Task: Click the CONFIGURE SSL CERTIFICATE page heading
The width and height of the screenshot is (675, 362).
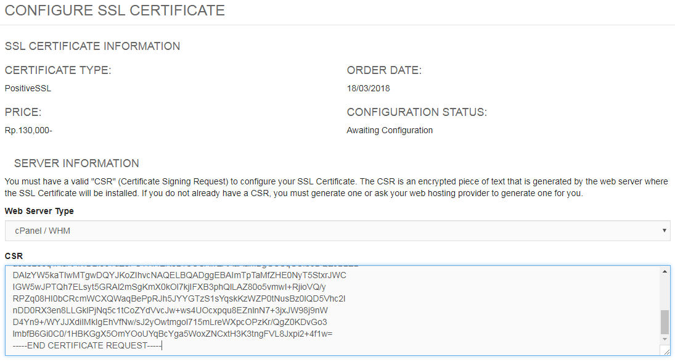Action: (114, 10)
